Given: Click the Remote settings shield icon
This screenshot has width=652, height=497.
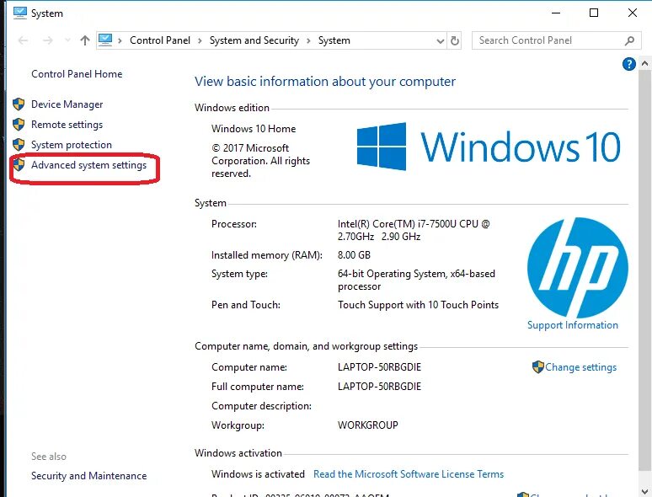Looking at the screenshot, I should (x=19, y=125).
